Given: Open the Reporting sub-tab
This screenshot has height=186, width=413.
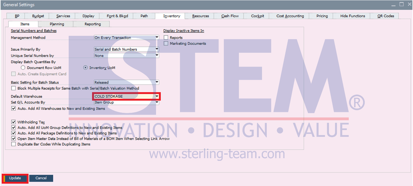Looking at the screenshot, I should [93, 24].
